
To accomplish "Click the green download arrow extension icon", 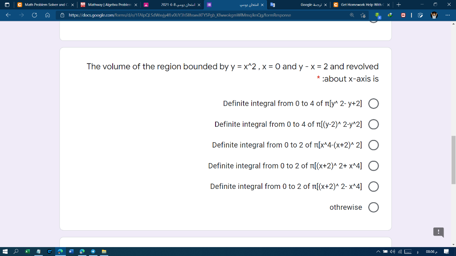I will 377,15.
